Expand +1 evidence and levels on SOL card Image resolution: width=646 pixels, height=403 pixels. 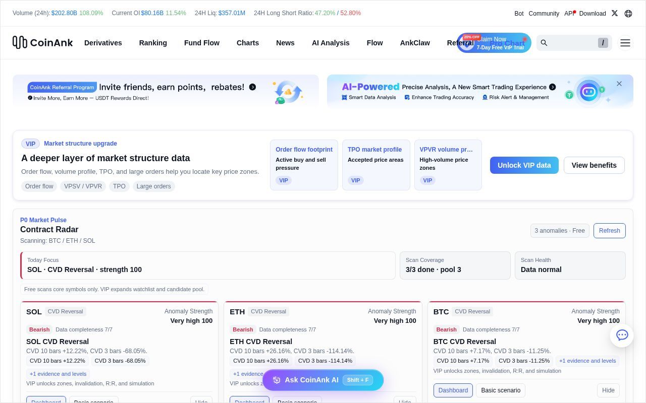coord(58,374)
